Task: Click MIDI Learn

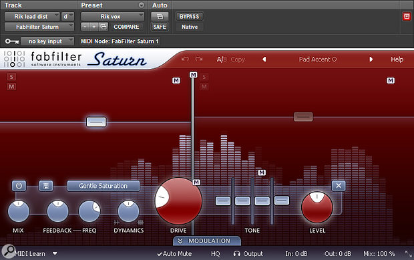Action: tap(30, 254)
